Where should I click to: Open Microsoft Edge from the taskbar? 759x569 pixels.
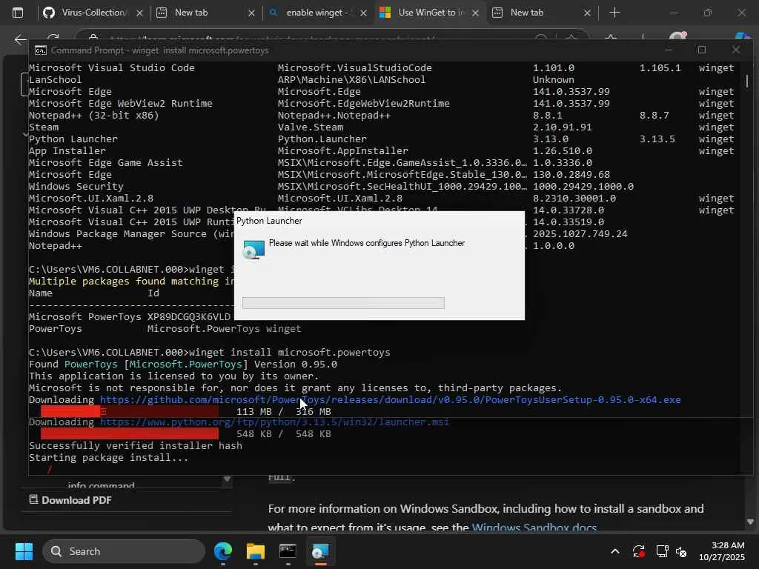click(x=223, y=551)
